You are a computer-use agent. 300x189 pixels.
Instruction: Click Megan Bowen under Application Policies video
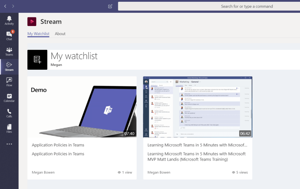click(43, 172)
